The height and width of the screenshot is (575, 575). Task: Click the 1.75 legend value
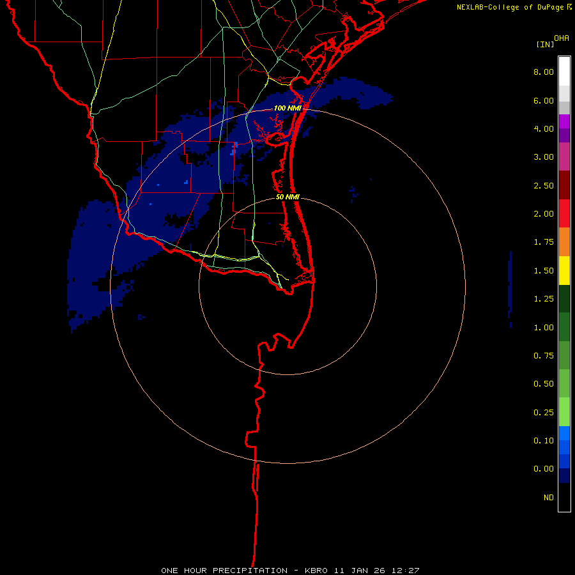point(544,242)
